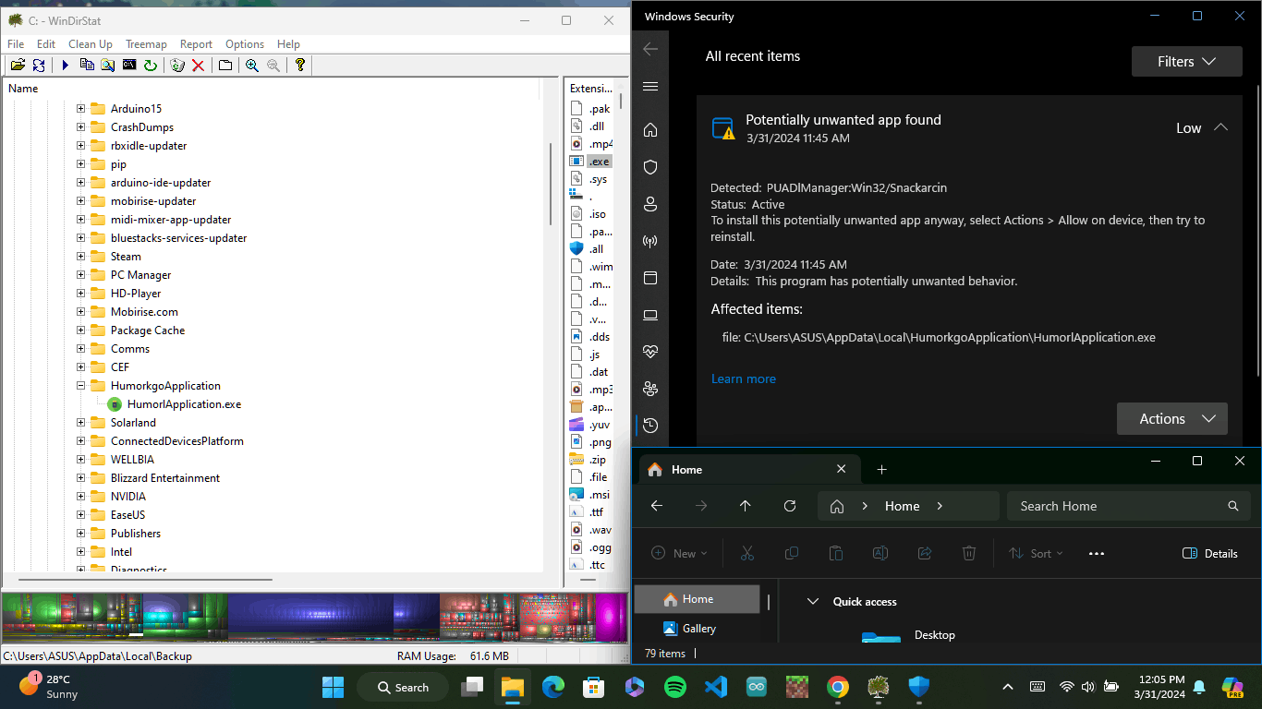
Task: Select HumorlApplication.exe in the tree
Action: click(184, 404)
